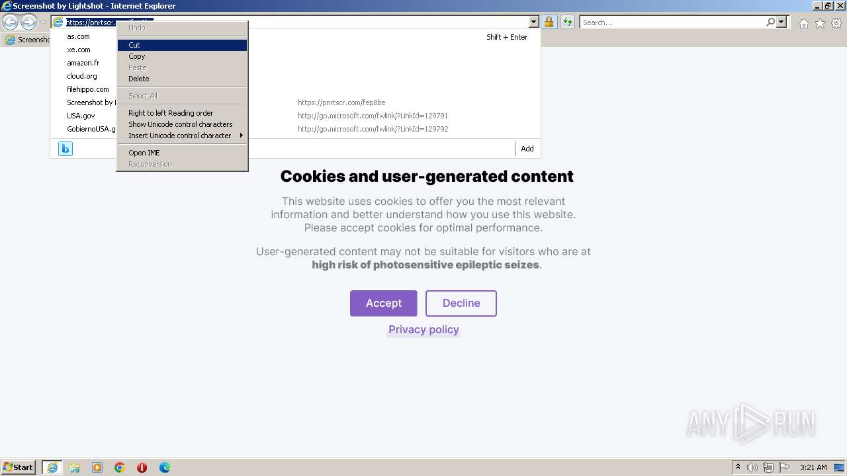Open Tools gear icon
The height and width of the screenshot is (476, 847).
tap(836, 23)
